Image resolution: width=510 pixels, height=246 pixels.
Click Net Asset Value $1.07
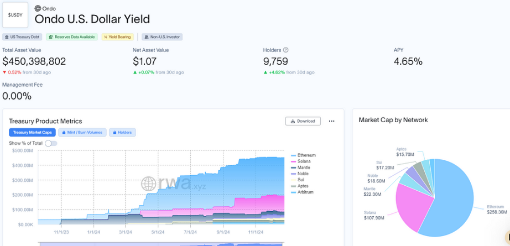[x=144, y=61]
